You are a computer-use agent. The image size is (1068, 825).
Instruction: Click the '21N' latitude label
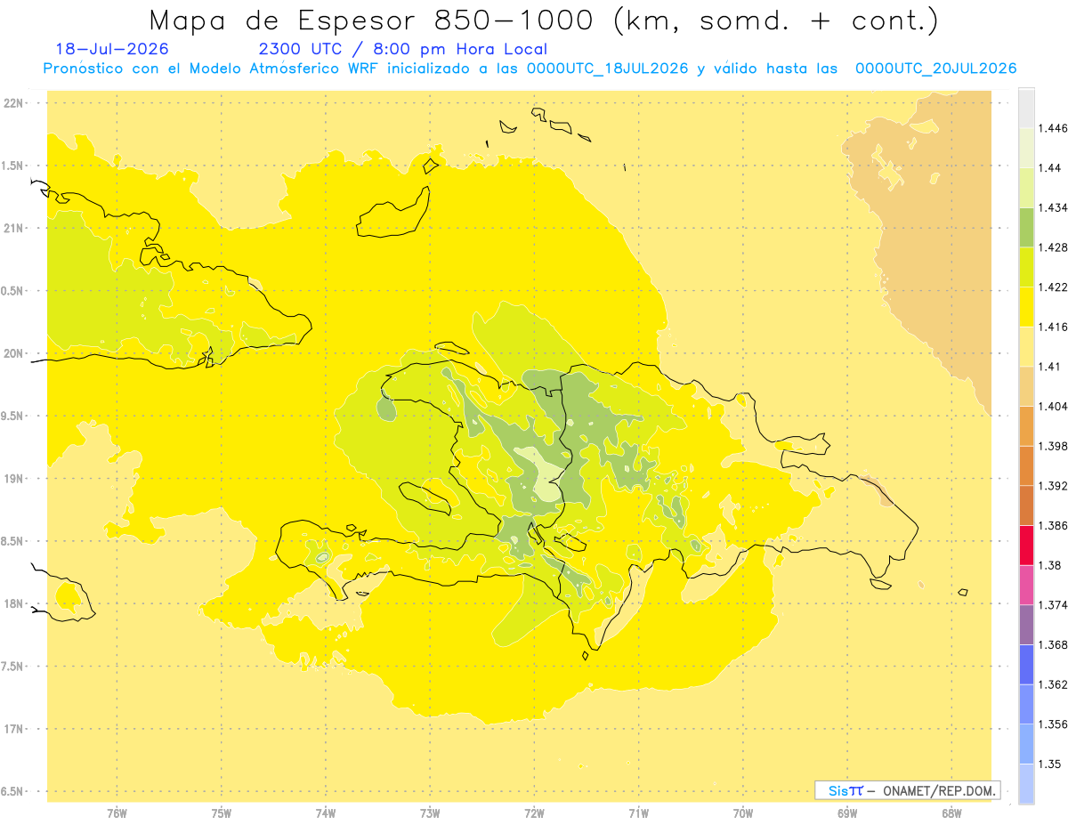click(x=15, y=228)
